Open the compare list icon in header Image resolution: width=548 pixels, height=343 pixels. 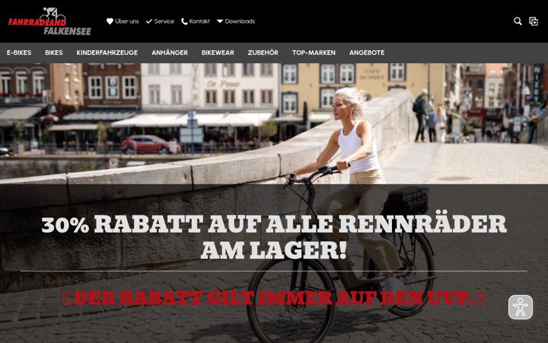(534, 21)
